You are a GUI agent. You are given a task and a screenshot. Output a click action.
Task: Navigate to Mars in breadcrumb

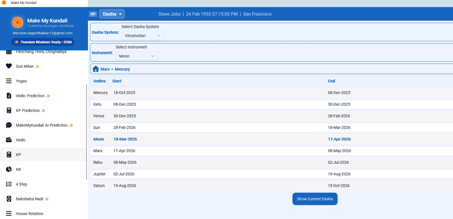[x=105, y=69]
